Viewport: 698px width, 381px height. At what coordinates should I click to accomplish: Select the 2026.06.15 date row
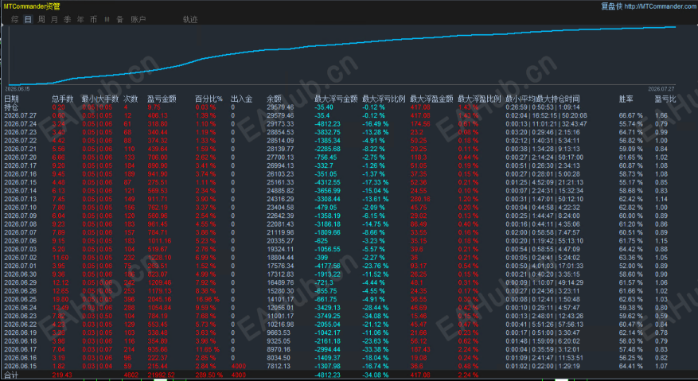(x=21, y=366)
